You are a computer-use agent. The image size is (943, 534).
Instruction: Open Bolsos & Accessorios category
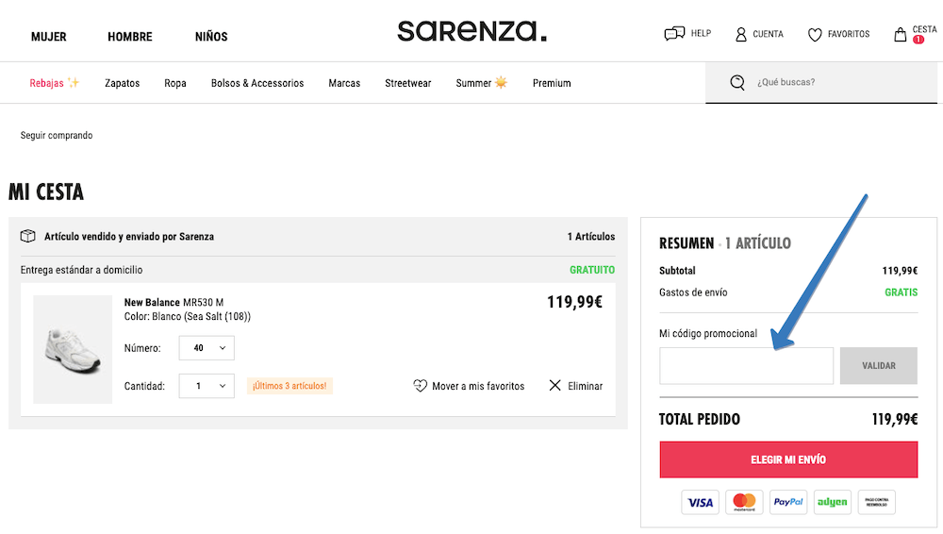click(x=257, y=83)
